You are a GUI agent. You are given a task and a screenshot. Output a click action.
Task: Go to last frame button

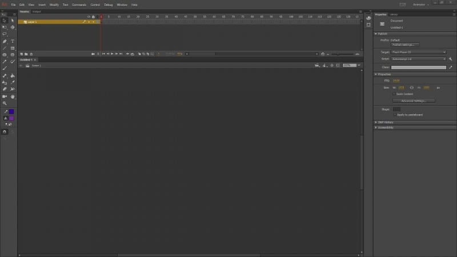click(121, 54)
